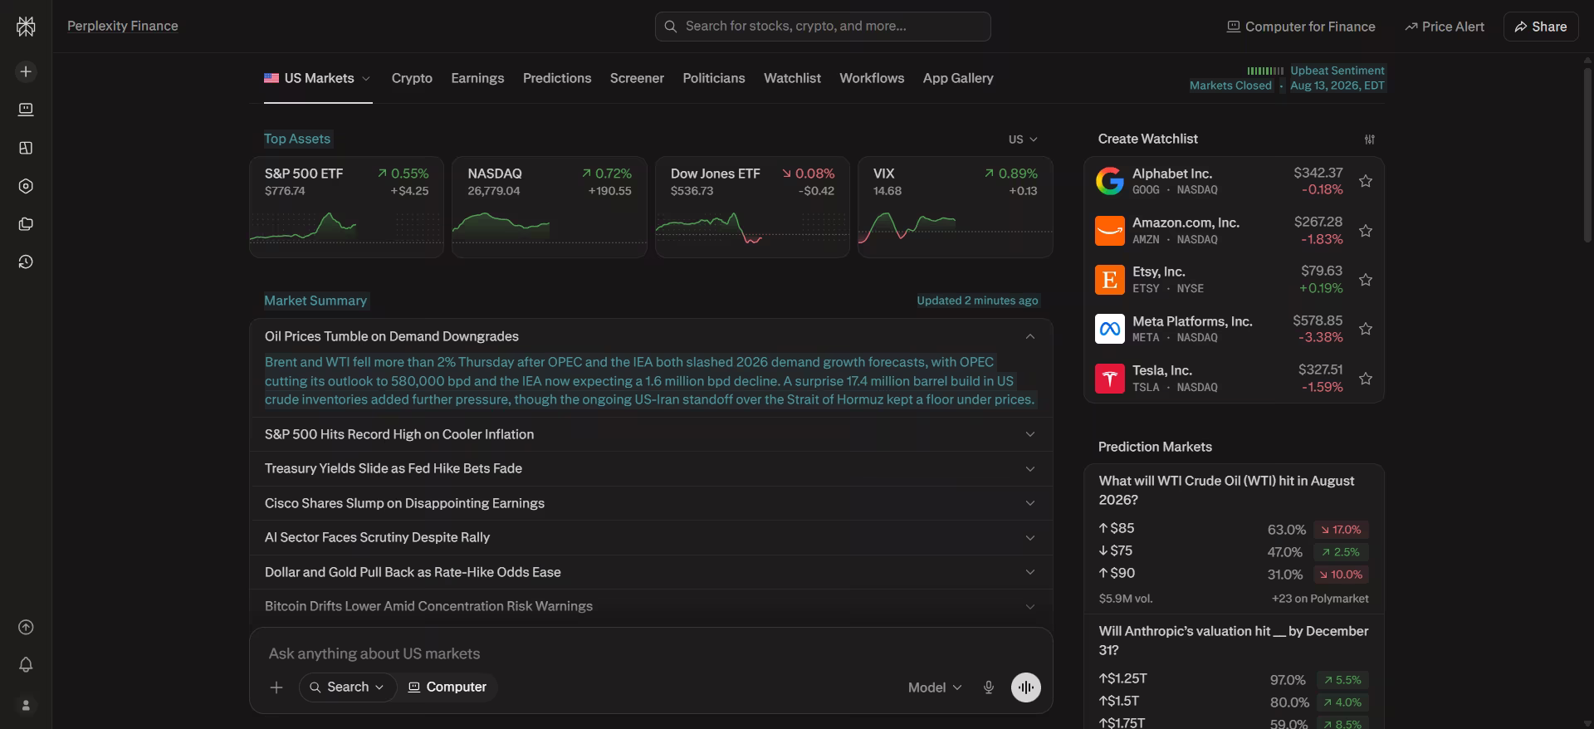This screenshot has width=1594, height=729.
Task: Open the Computer icon in the left sidebar
Action: click(26, 110)
